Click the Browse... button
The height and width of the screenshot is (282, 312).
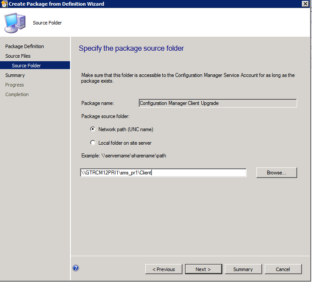(x=277, y=173)
